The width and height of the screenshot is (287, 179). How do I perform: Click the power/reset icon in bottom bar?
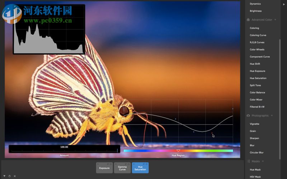[10, 176]
